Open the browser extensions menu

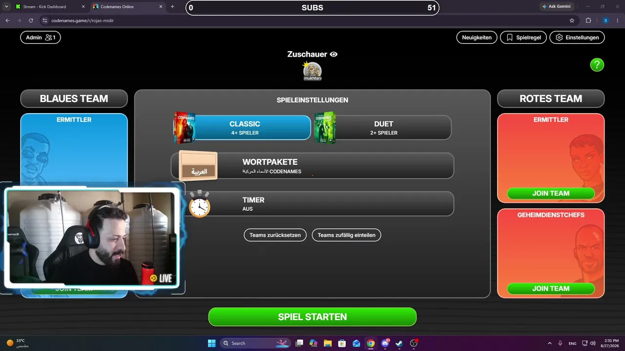tap(588, 20)
